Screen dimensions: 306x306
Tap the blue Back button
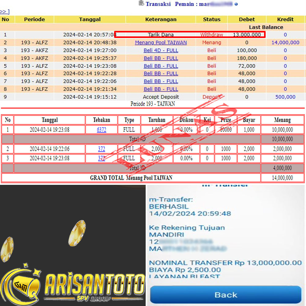click(226, 295)
